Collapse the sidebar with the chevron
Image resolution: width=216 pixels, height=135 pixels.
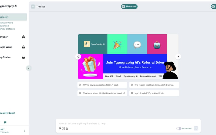point(29,68)
